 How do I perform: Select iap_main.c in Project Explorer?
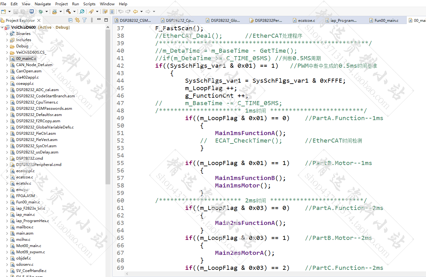click(26, 215)
